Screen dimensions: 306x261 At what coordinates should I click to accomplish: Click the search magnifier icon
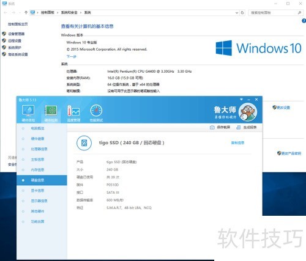pyautogui.click(x=299, y=13)
